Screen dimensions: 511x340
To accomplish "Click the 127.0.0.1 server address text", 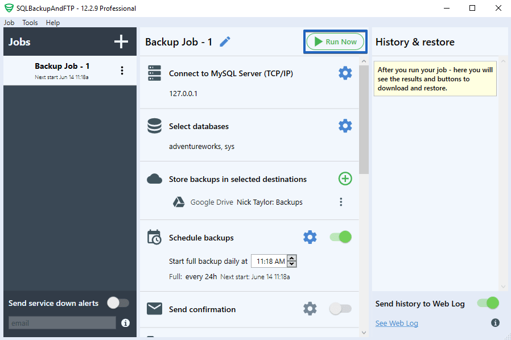I will 183,93.
